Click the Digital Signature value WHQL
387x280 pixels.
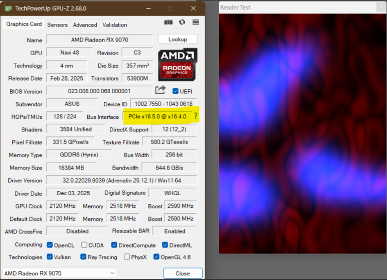click(x=172, y=193)
